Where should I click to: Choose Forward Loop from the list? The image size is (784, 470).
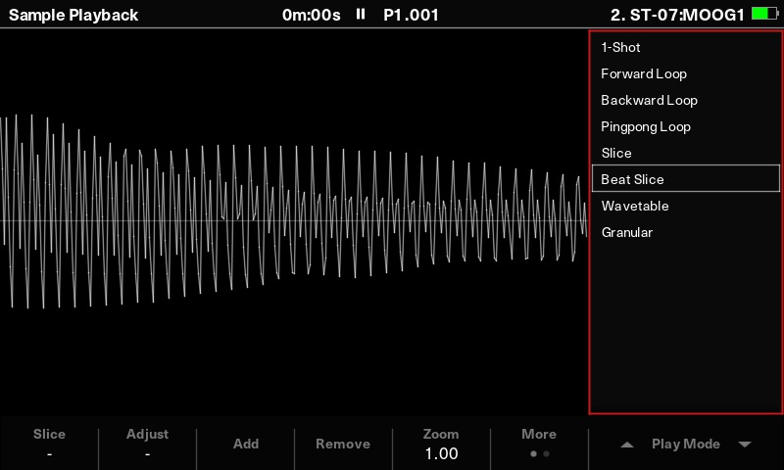[685, 73]
